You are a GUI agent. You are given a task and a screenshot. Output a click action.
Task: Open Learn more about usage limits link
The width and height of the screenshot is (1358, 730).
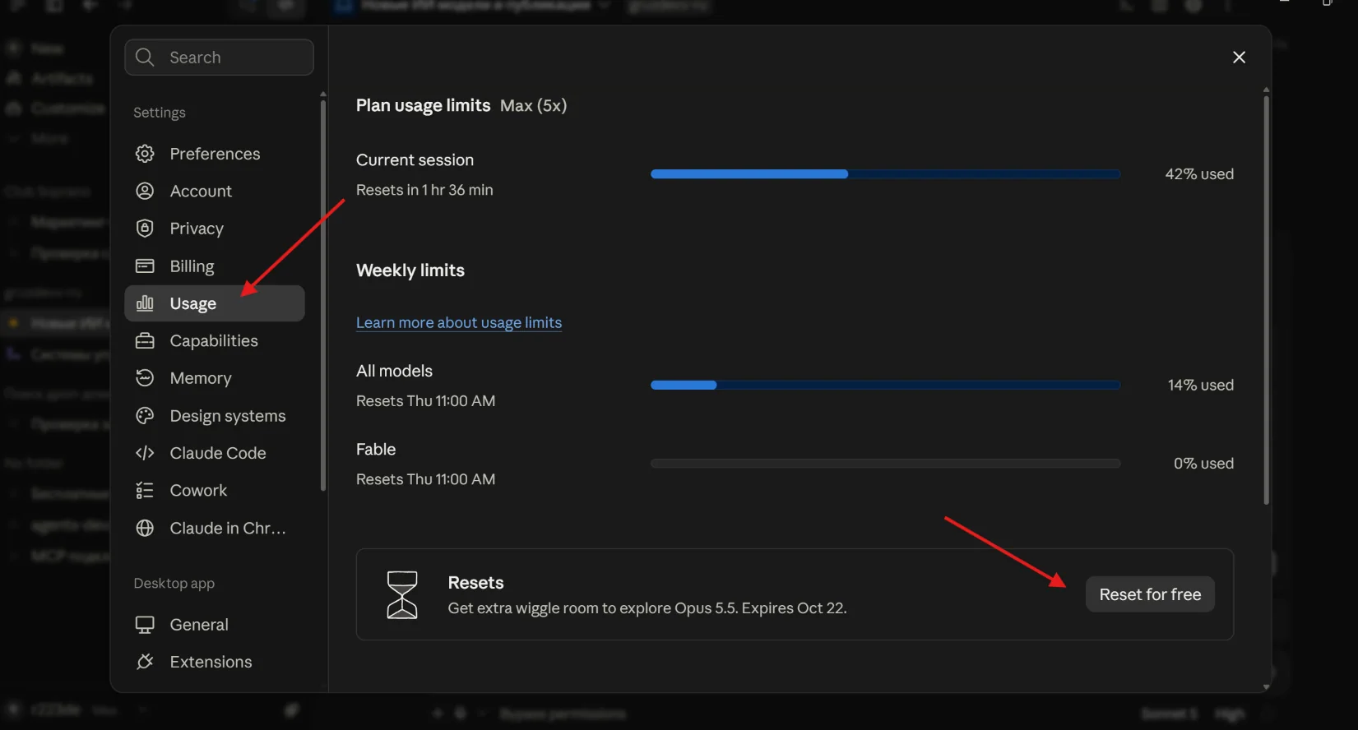(x=459, y=322)
